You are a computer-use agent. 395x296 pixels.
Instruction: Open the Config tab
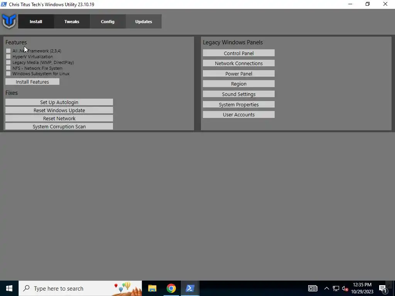click(x=108, y=22)
